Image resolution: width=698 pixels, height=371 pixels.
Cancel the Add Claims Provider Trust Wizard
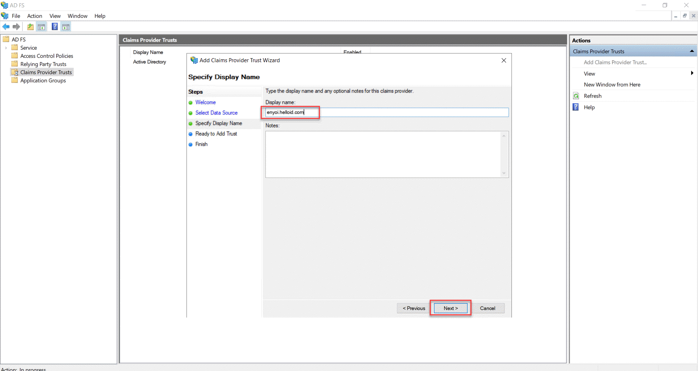(488, 308)
